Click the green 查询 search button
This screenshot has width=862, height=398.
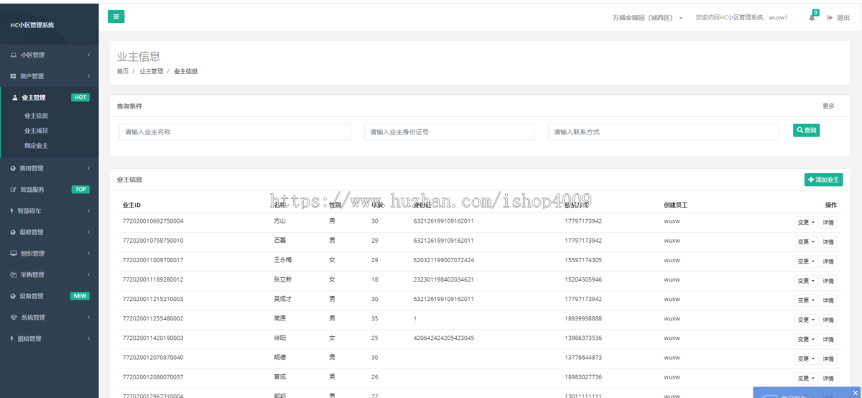click(x=806, y=130)
